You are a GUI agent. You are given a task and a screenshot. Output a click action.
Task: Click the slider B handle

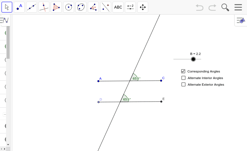[193, 59]
